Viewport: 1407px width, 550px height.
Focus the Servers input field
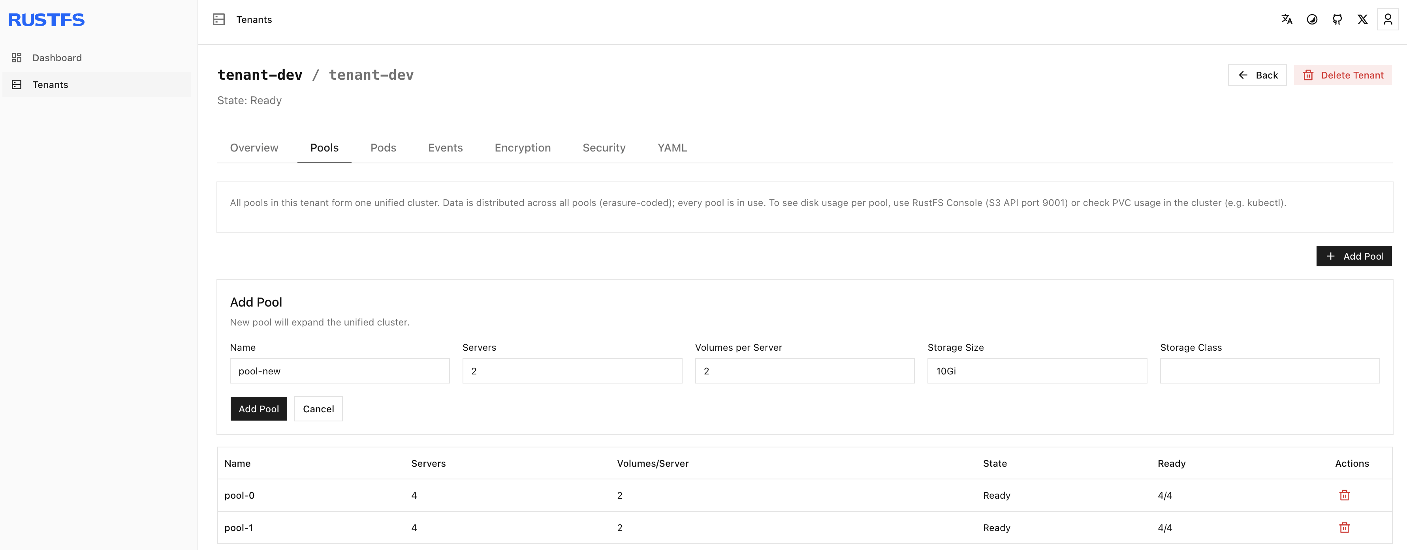pyautogui.click(x=572, y=371)
